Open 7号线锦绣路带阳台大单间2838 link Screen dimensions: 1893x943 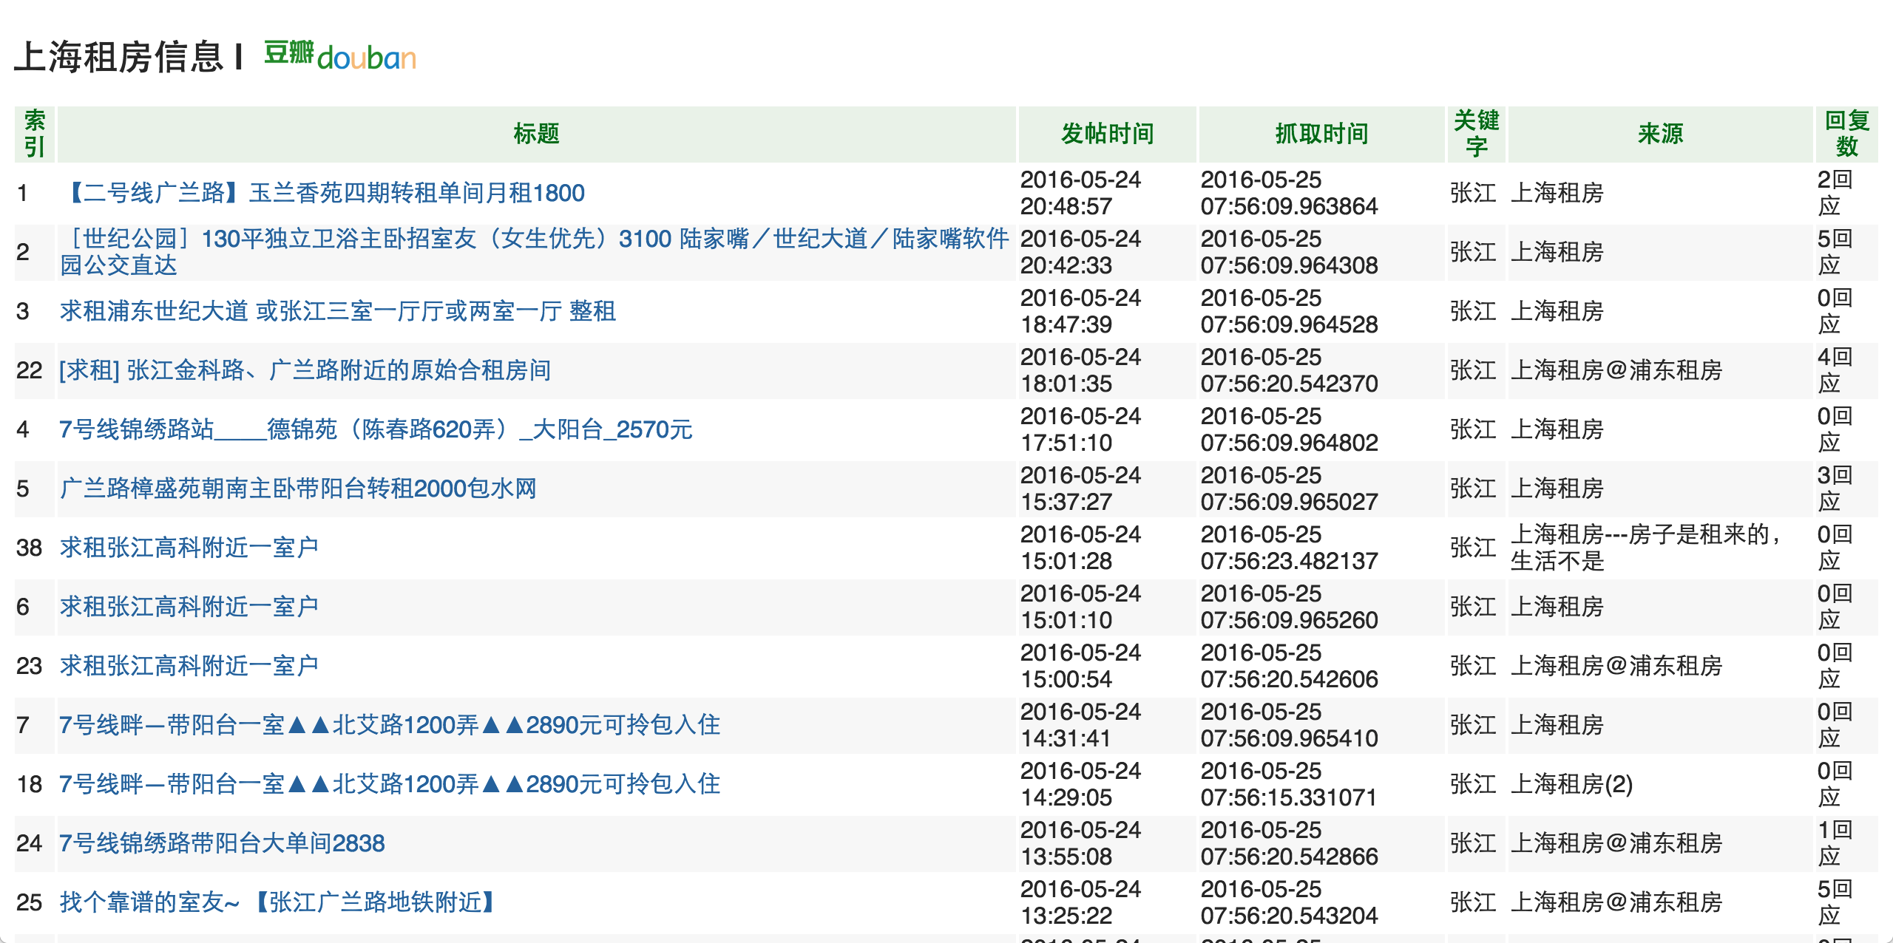tap(222, 843)
